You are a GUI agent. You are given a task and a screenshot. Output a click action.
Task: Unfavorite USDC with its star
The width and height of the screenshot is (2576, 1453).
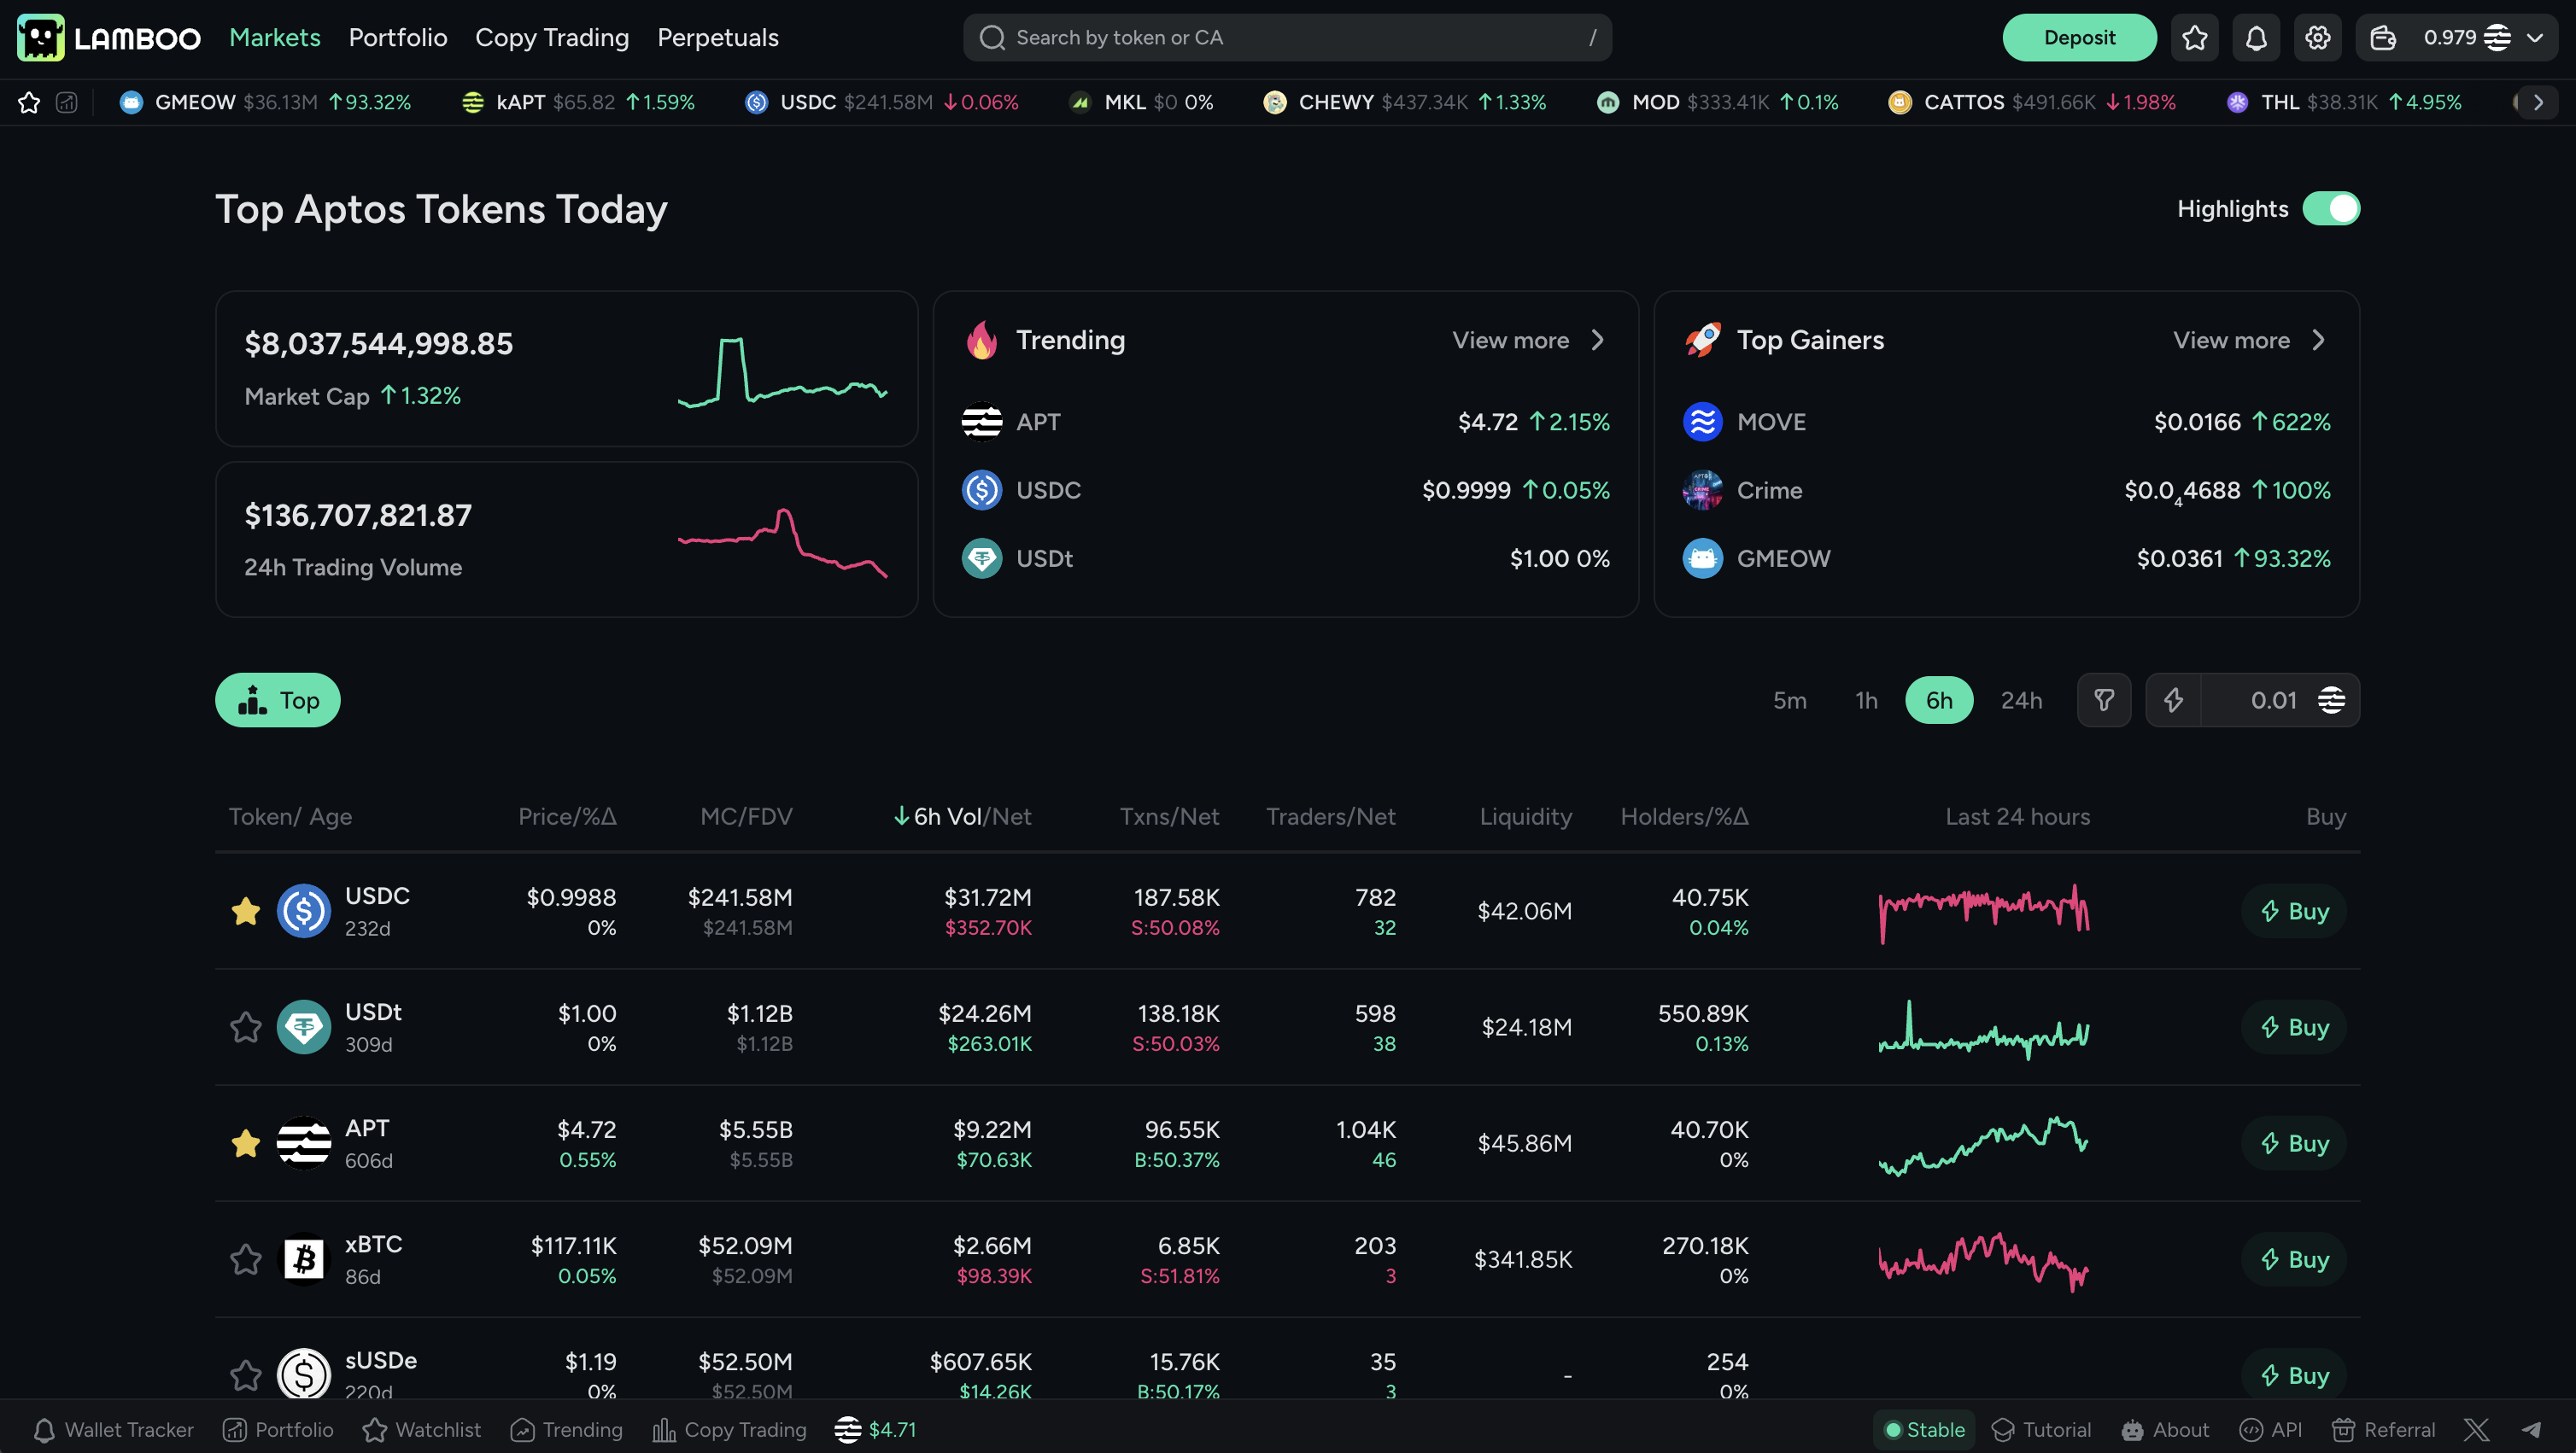pyautogui.click(x=245, y=910)
